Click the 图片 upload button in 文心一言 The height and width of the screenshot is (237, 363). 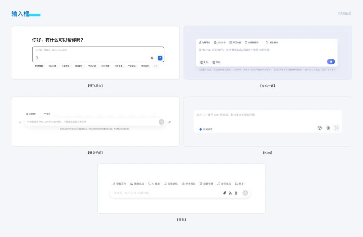[x=216, y=62]
